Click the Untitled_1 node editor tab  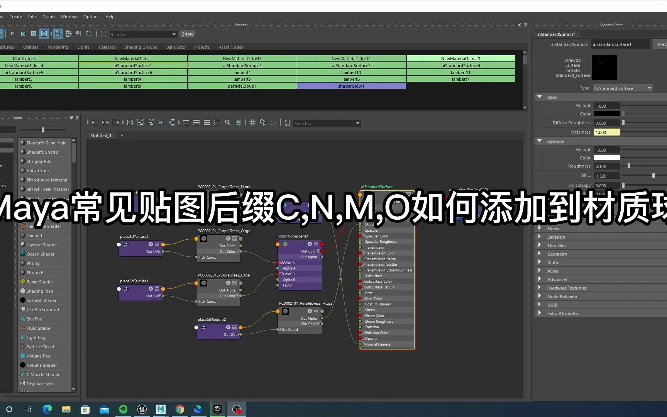[x=101, y=136]
